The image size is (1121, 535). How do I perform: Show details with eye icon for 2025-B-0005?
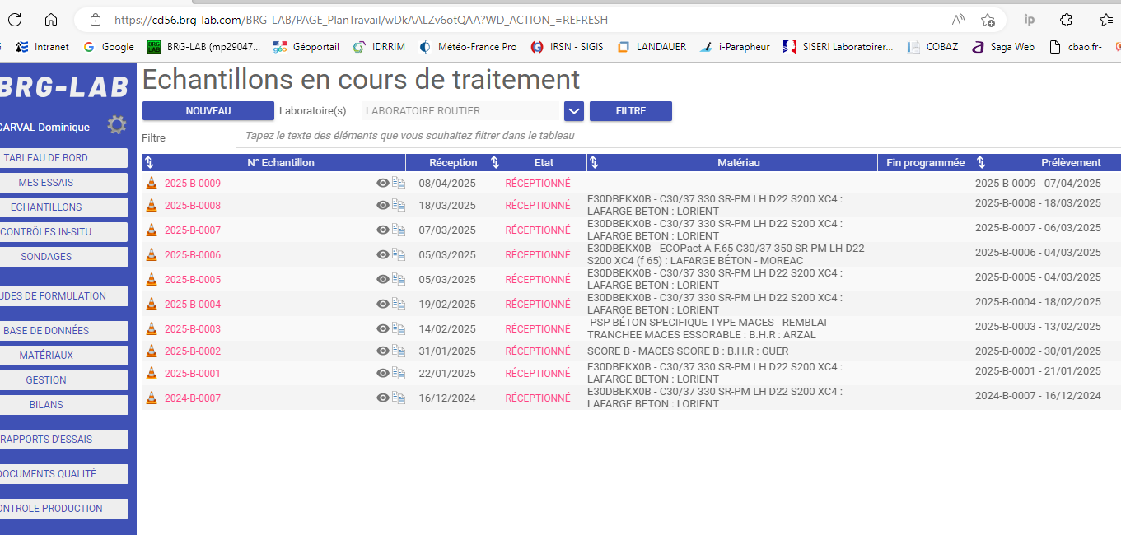click(x=382, y=279)
